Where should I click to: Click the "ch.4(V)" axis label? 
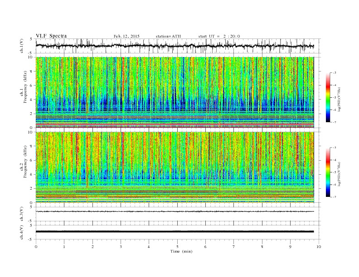click(x=22, y=232)
